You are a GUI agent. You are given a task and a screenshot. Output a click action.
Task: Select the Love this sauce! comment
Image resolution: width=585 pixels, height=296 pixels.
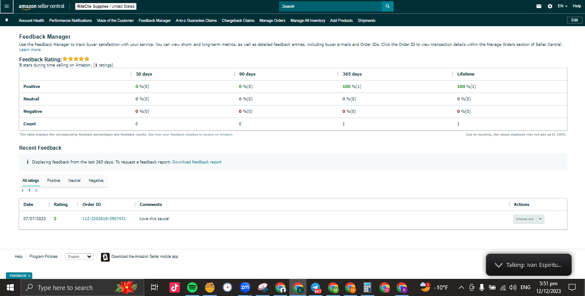[155, 219]
